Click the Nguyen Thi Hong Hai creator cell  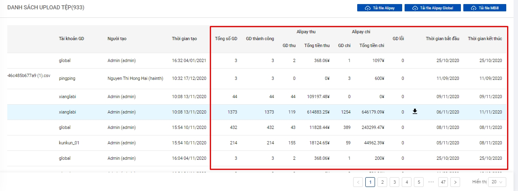(135, 78)
